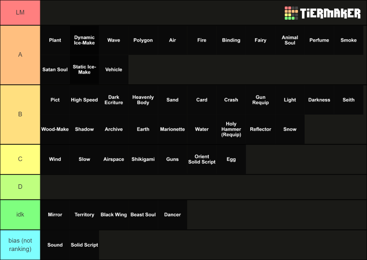Click the B tier label
Screen dimensions: 367x260
pos(20,114)
